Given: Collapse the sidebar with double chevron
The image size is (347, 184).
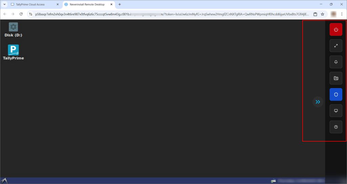Looking at the screenshot, I should 318,102.
